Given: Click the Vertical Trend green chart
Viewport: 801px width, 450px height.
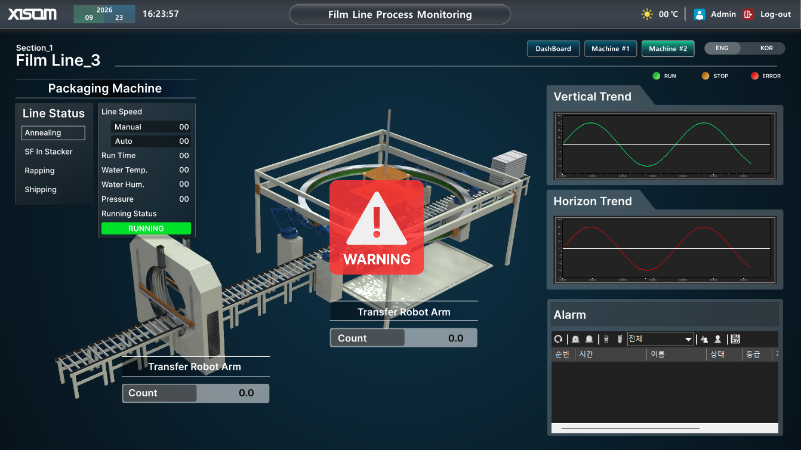Looking at the screenshot, I should pos(666,144).
